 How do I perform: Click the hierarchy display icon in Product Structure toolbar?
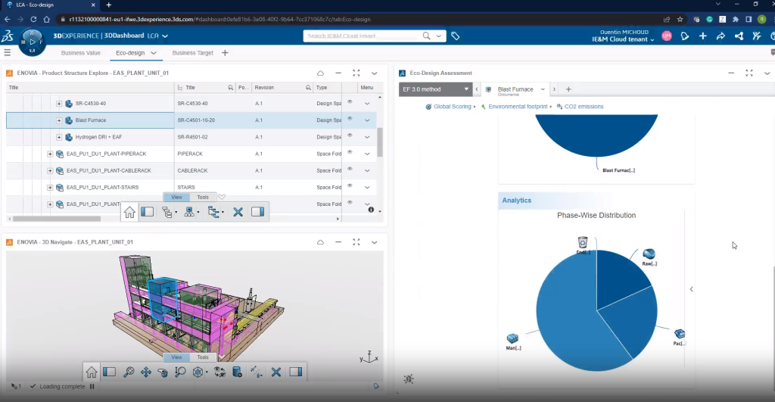click(x=190, y=212)
